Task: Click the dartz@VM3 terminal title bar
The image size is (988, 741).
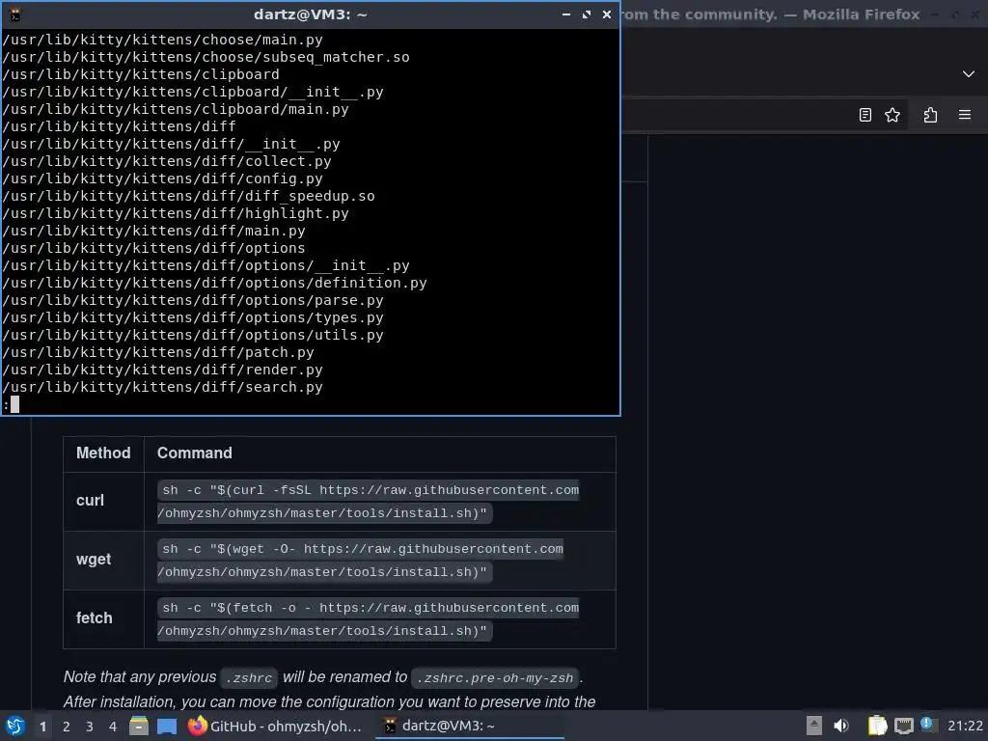Action: coord(310,14)
